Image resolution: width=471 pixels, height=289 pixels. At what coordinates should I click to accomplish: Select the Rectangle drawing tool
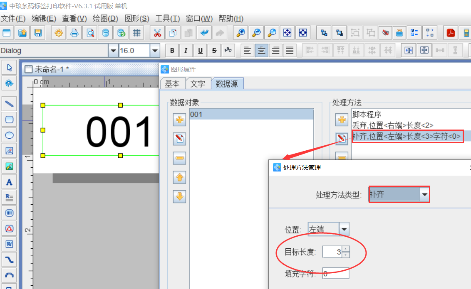point(9,119)
